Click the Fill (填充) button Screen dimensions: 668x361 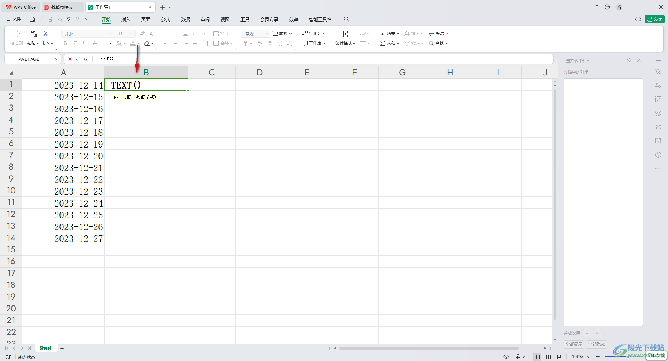389,34
